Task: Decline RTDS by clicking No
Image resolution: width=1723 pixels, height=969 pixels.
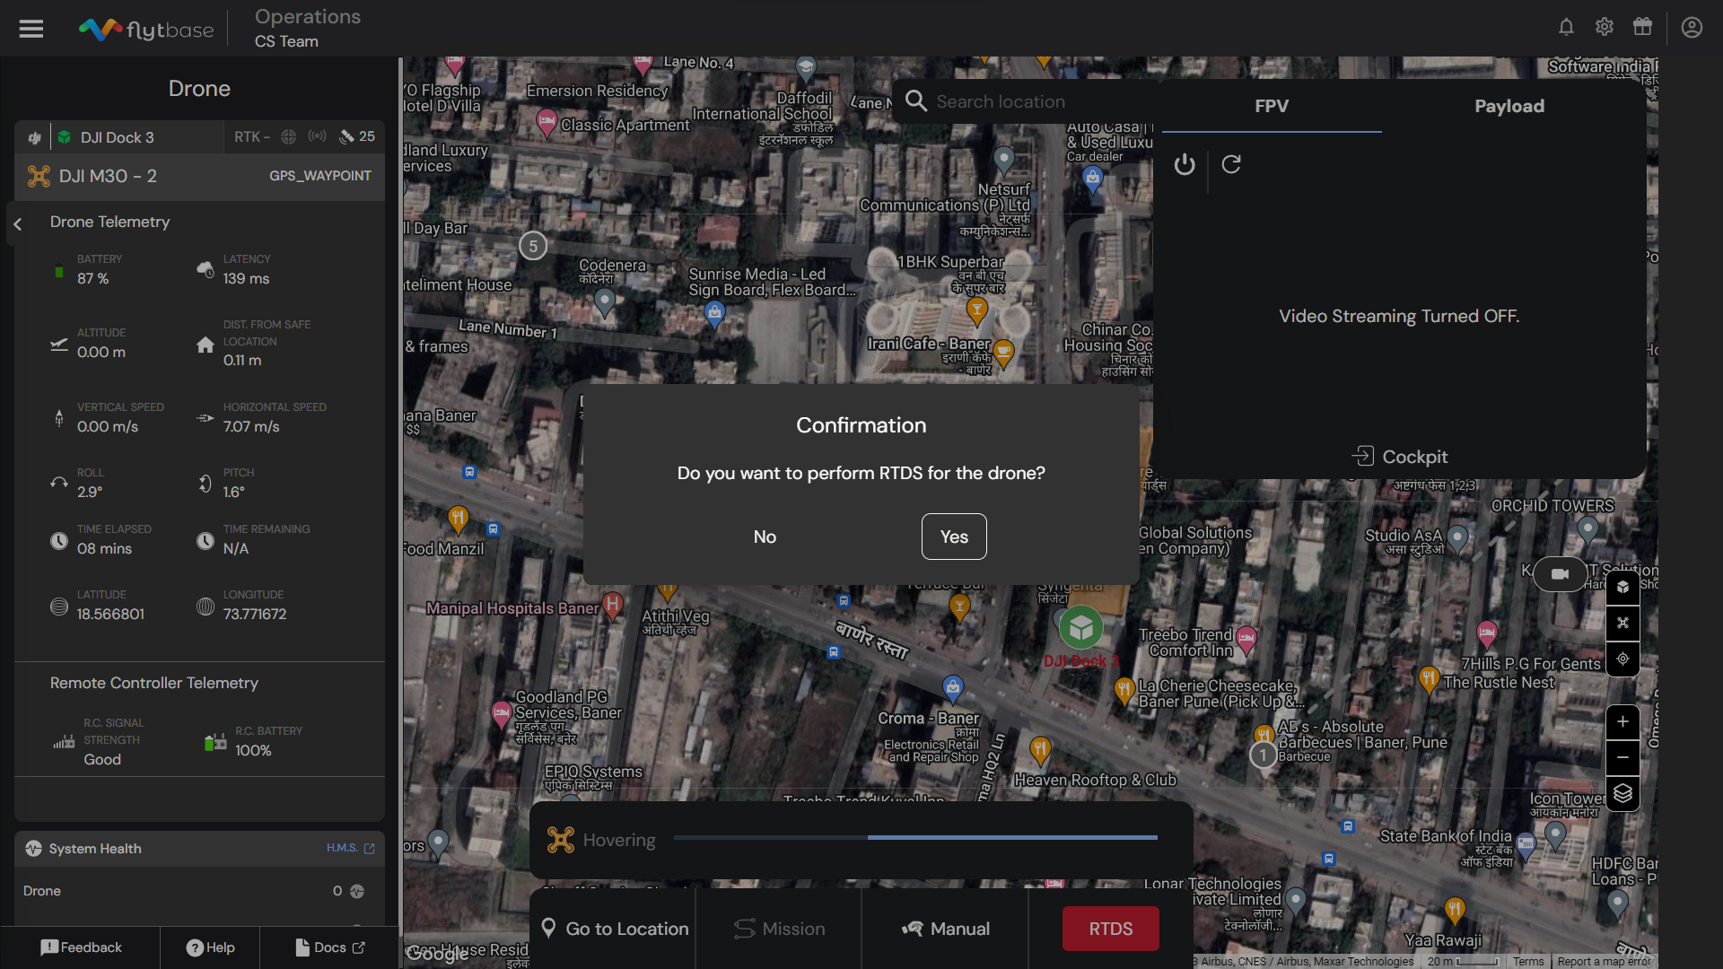Action: click(x=765, y=537)
